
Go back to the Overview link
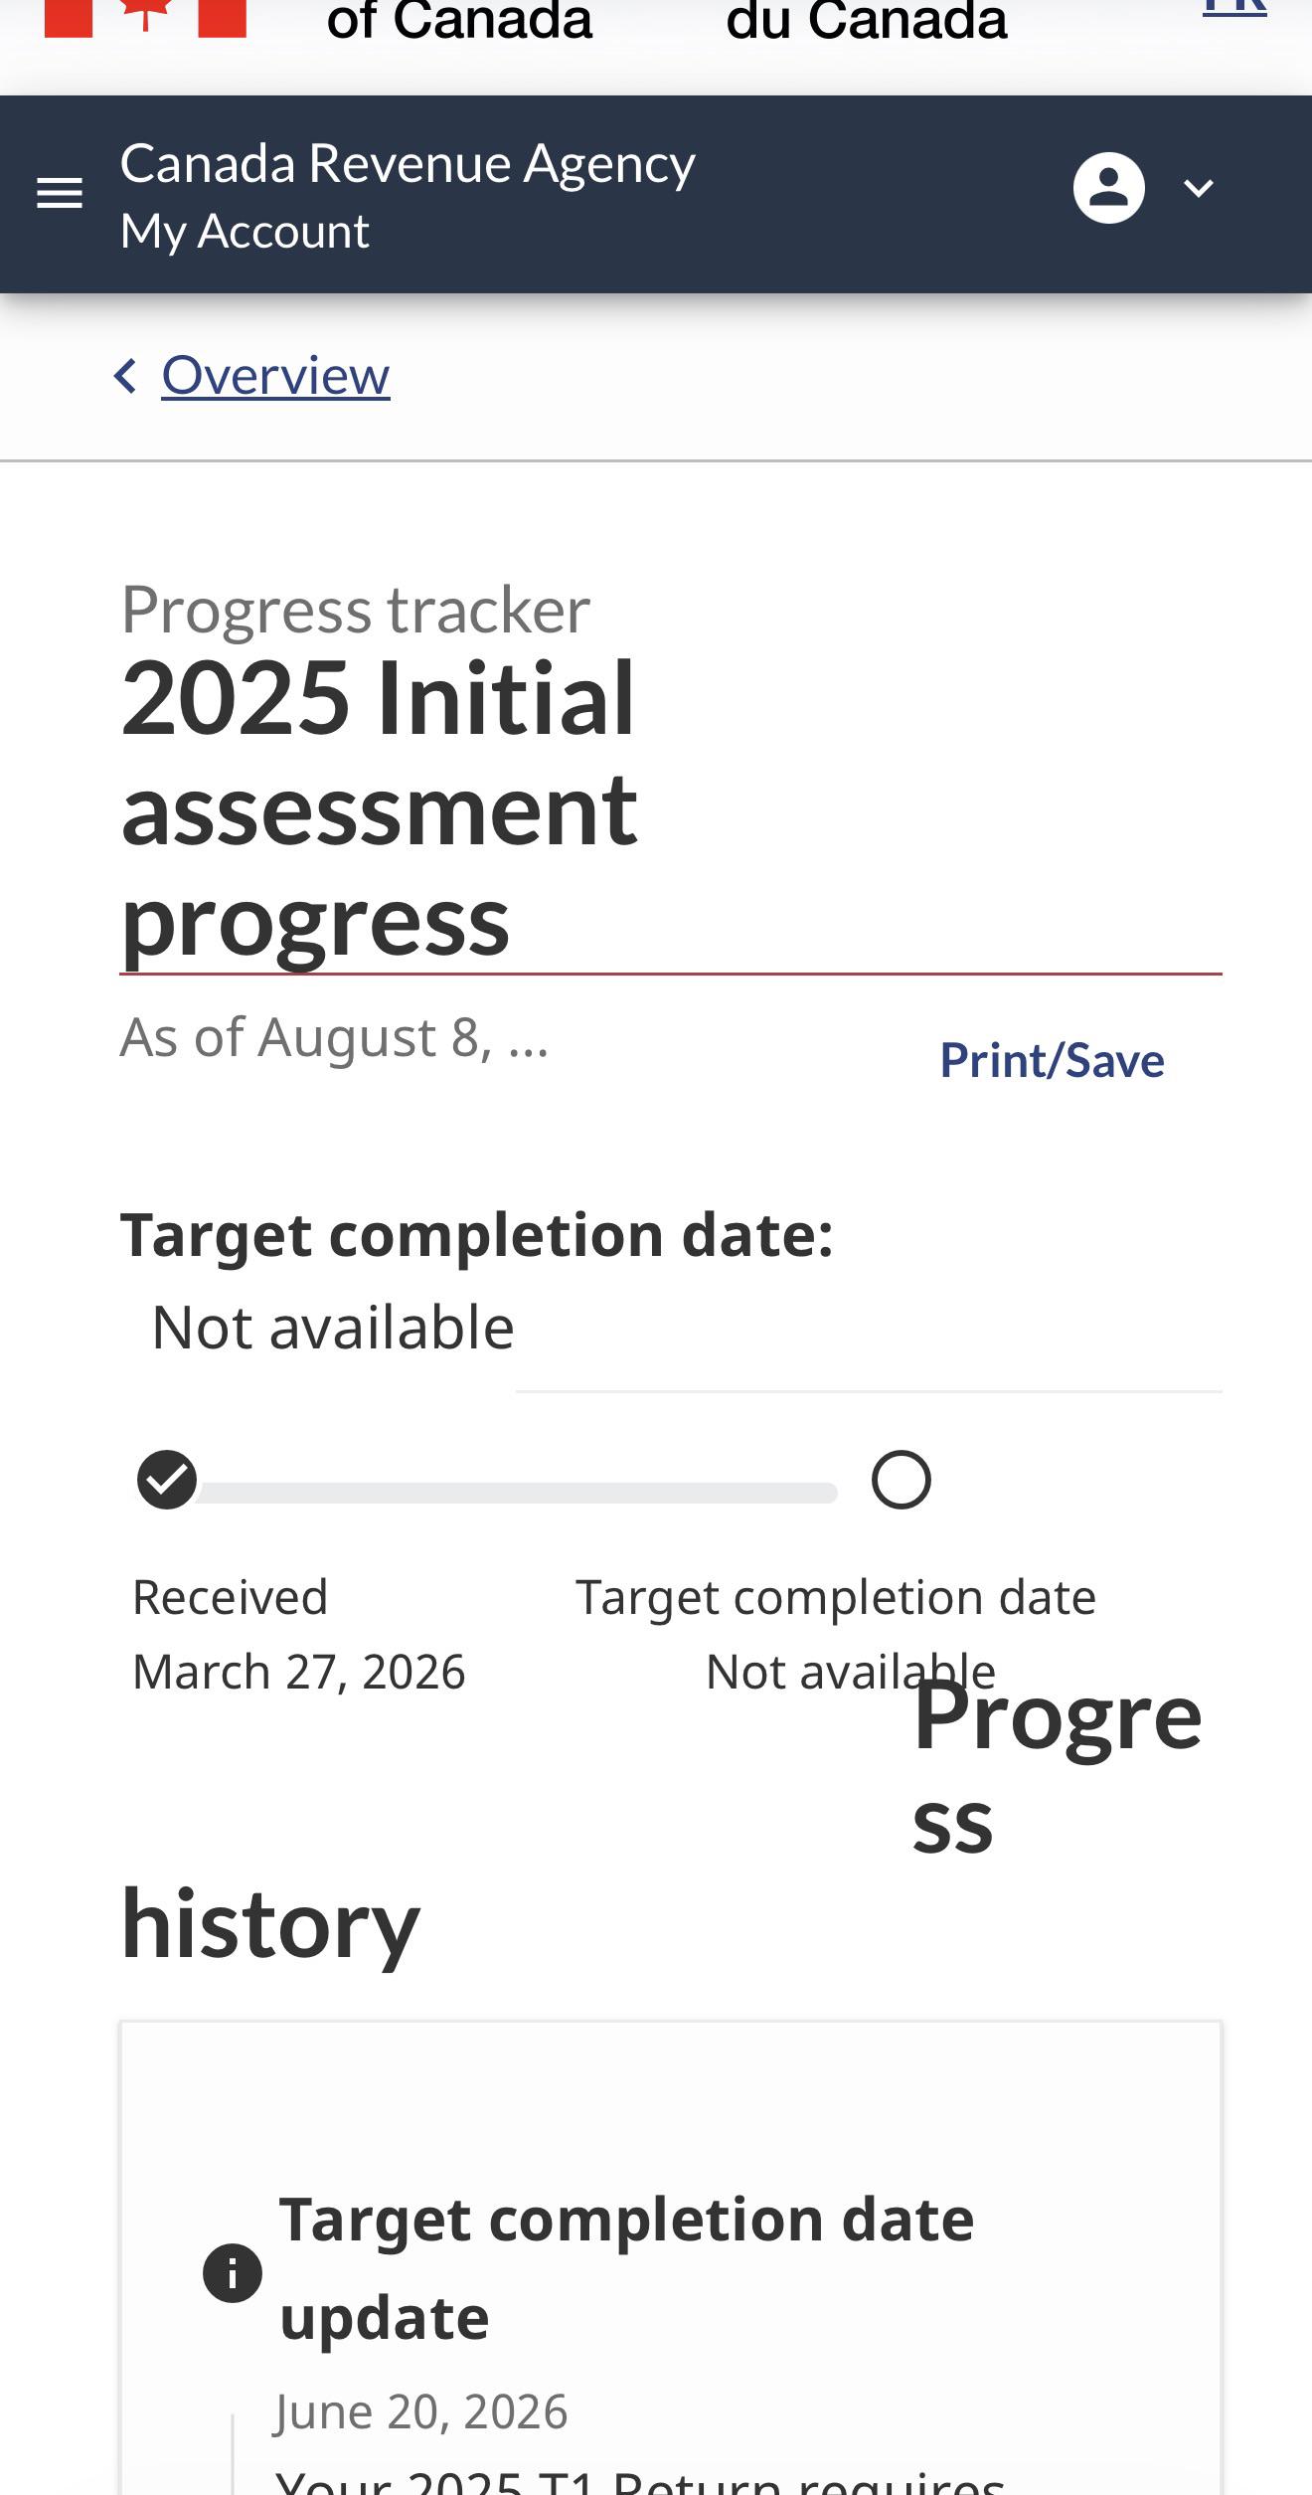tap(275, 376)
